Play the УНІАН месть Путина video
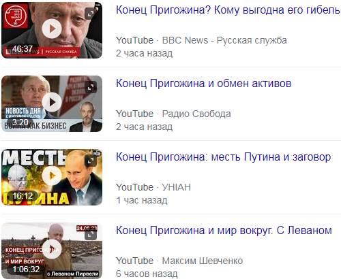This screenshot has height=279, width=341. point(52,176)
